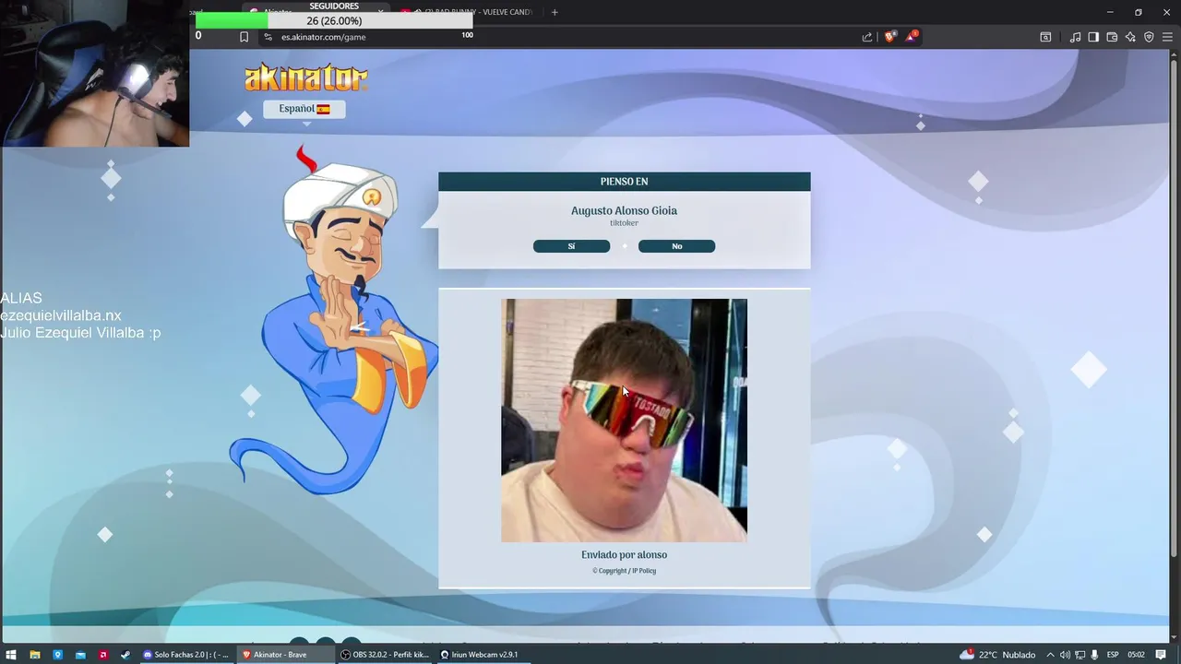The width and height of the screenshot is (1181, 664).
Task: Open Steam from the taskbar
Action: [125, 655]
